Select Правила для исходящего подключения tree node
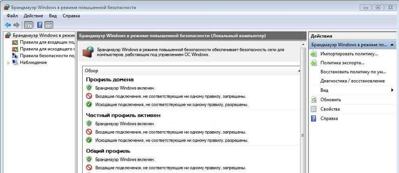 [47, 49]
